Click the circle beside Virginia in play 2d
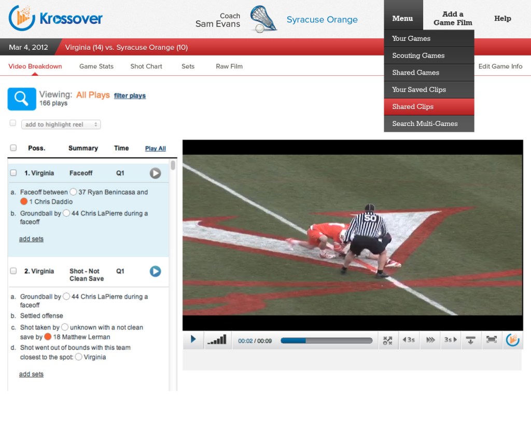Viewport: 531px width, 426px height. point(79,357)
